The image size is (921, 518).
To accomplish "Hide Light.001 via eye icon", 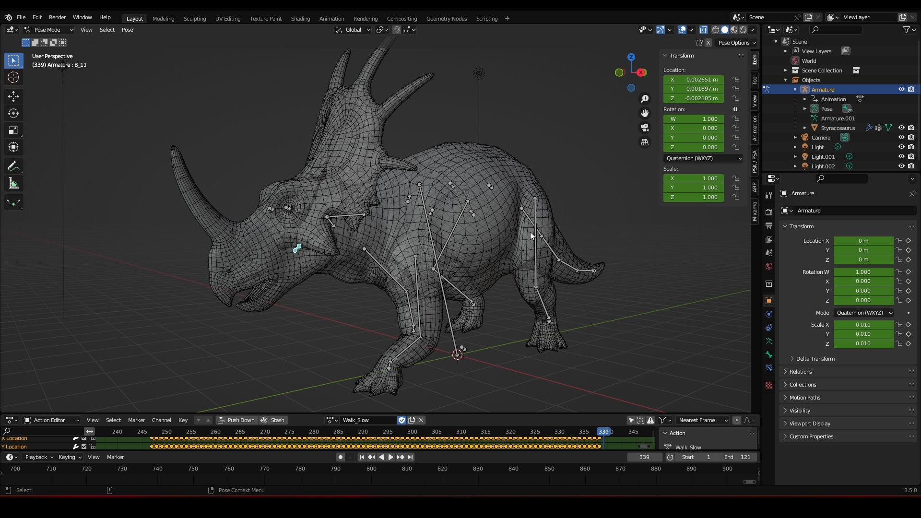I will [x=901, y=156].
